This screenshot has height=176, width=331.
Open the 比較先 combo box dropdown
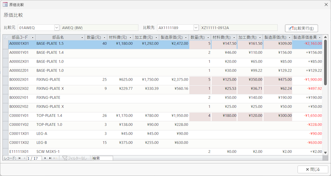[x=196, y=28]
